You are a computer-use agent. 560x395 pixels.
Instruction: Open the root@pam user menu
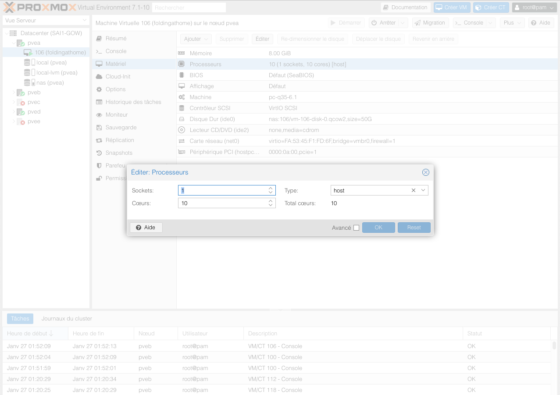[x=534, y=7]
